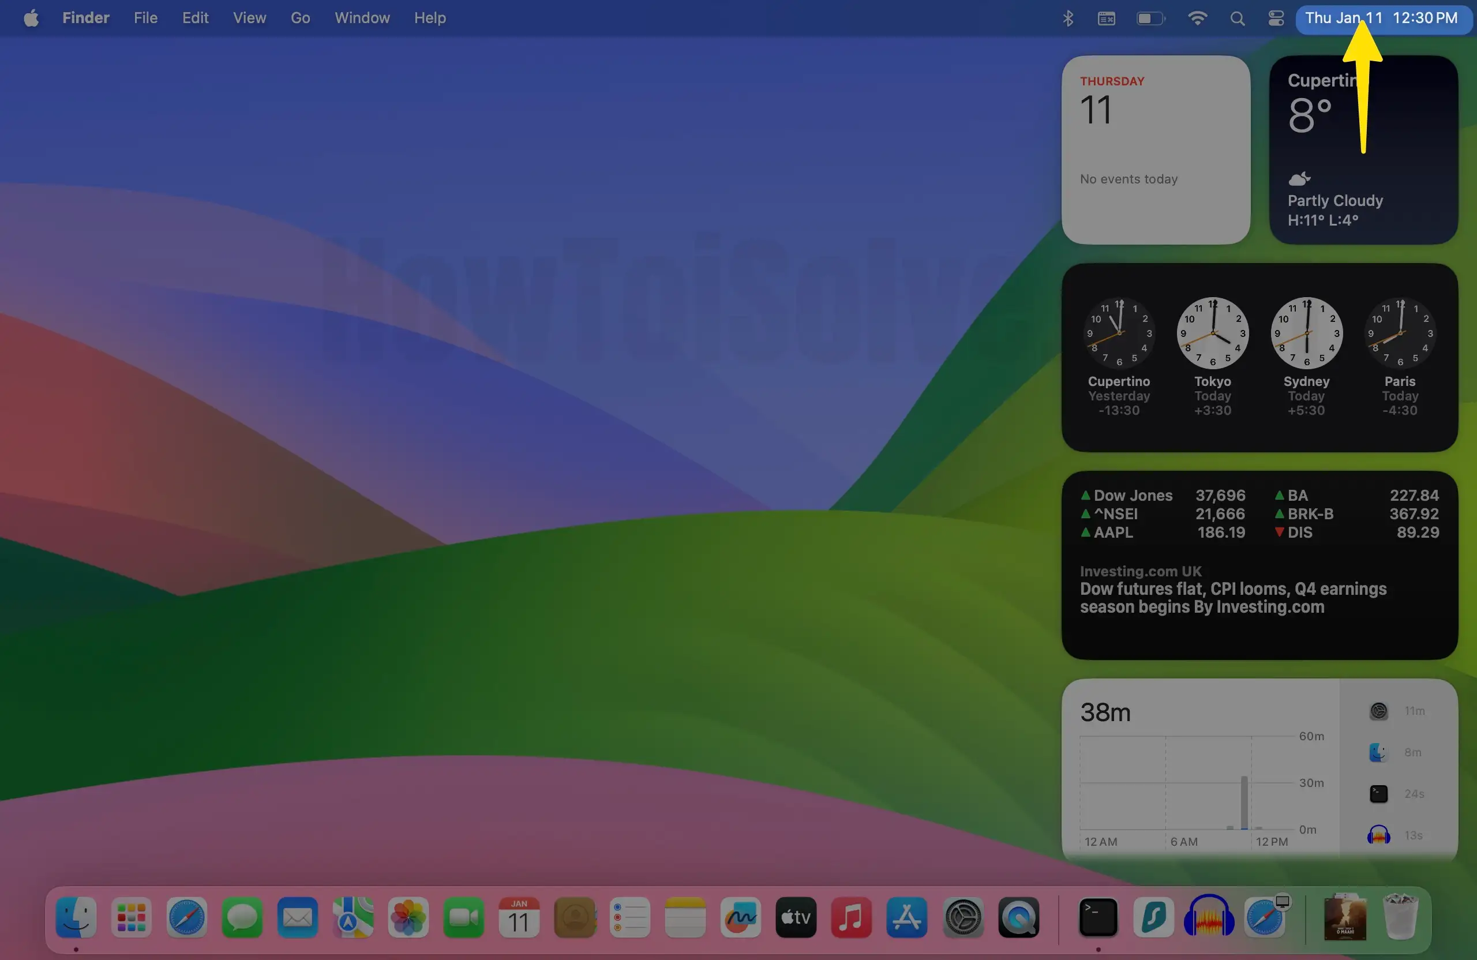
Task: Open the Dow futures news headline
Action: tap(1232, 597)
